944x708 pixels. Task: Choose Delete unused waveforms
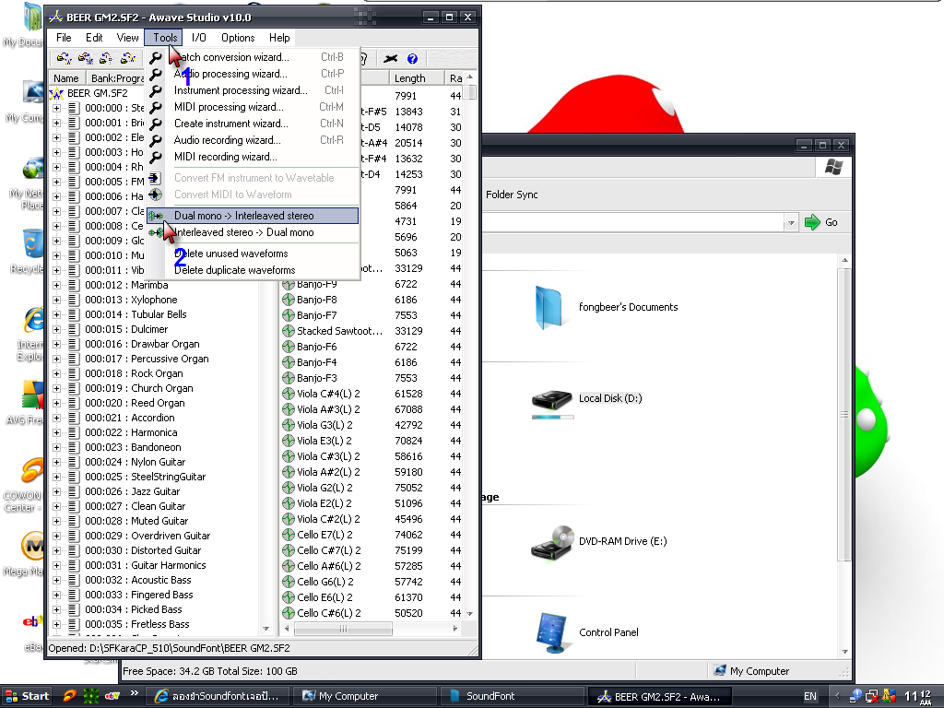(253, 254)
